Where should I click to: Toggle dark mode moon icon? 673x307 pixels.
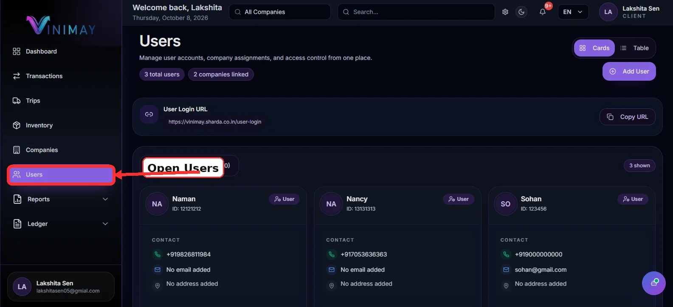(x=521, y=12)
